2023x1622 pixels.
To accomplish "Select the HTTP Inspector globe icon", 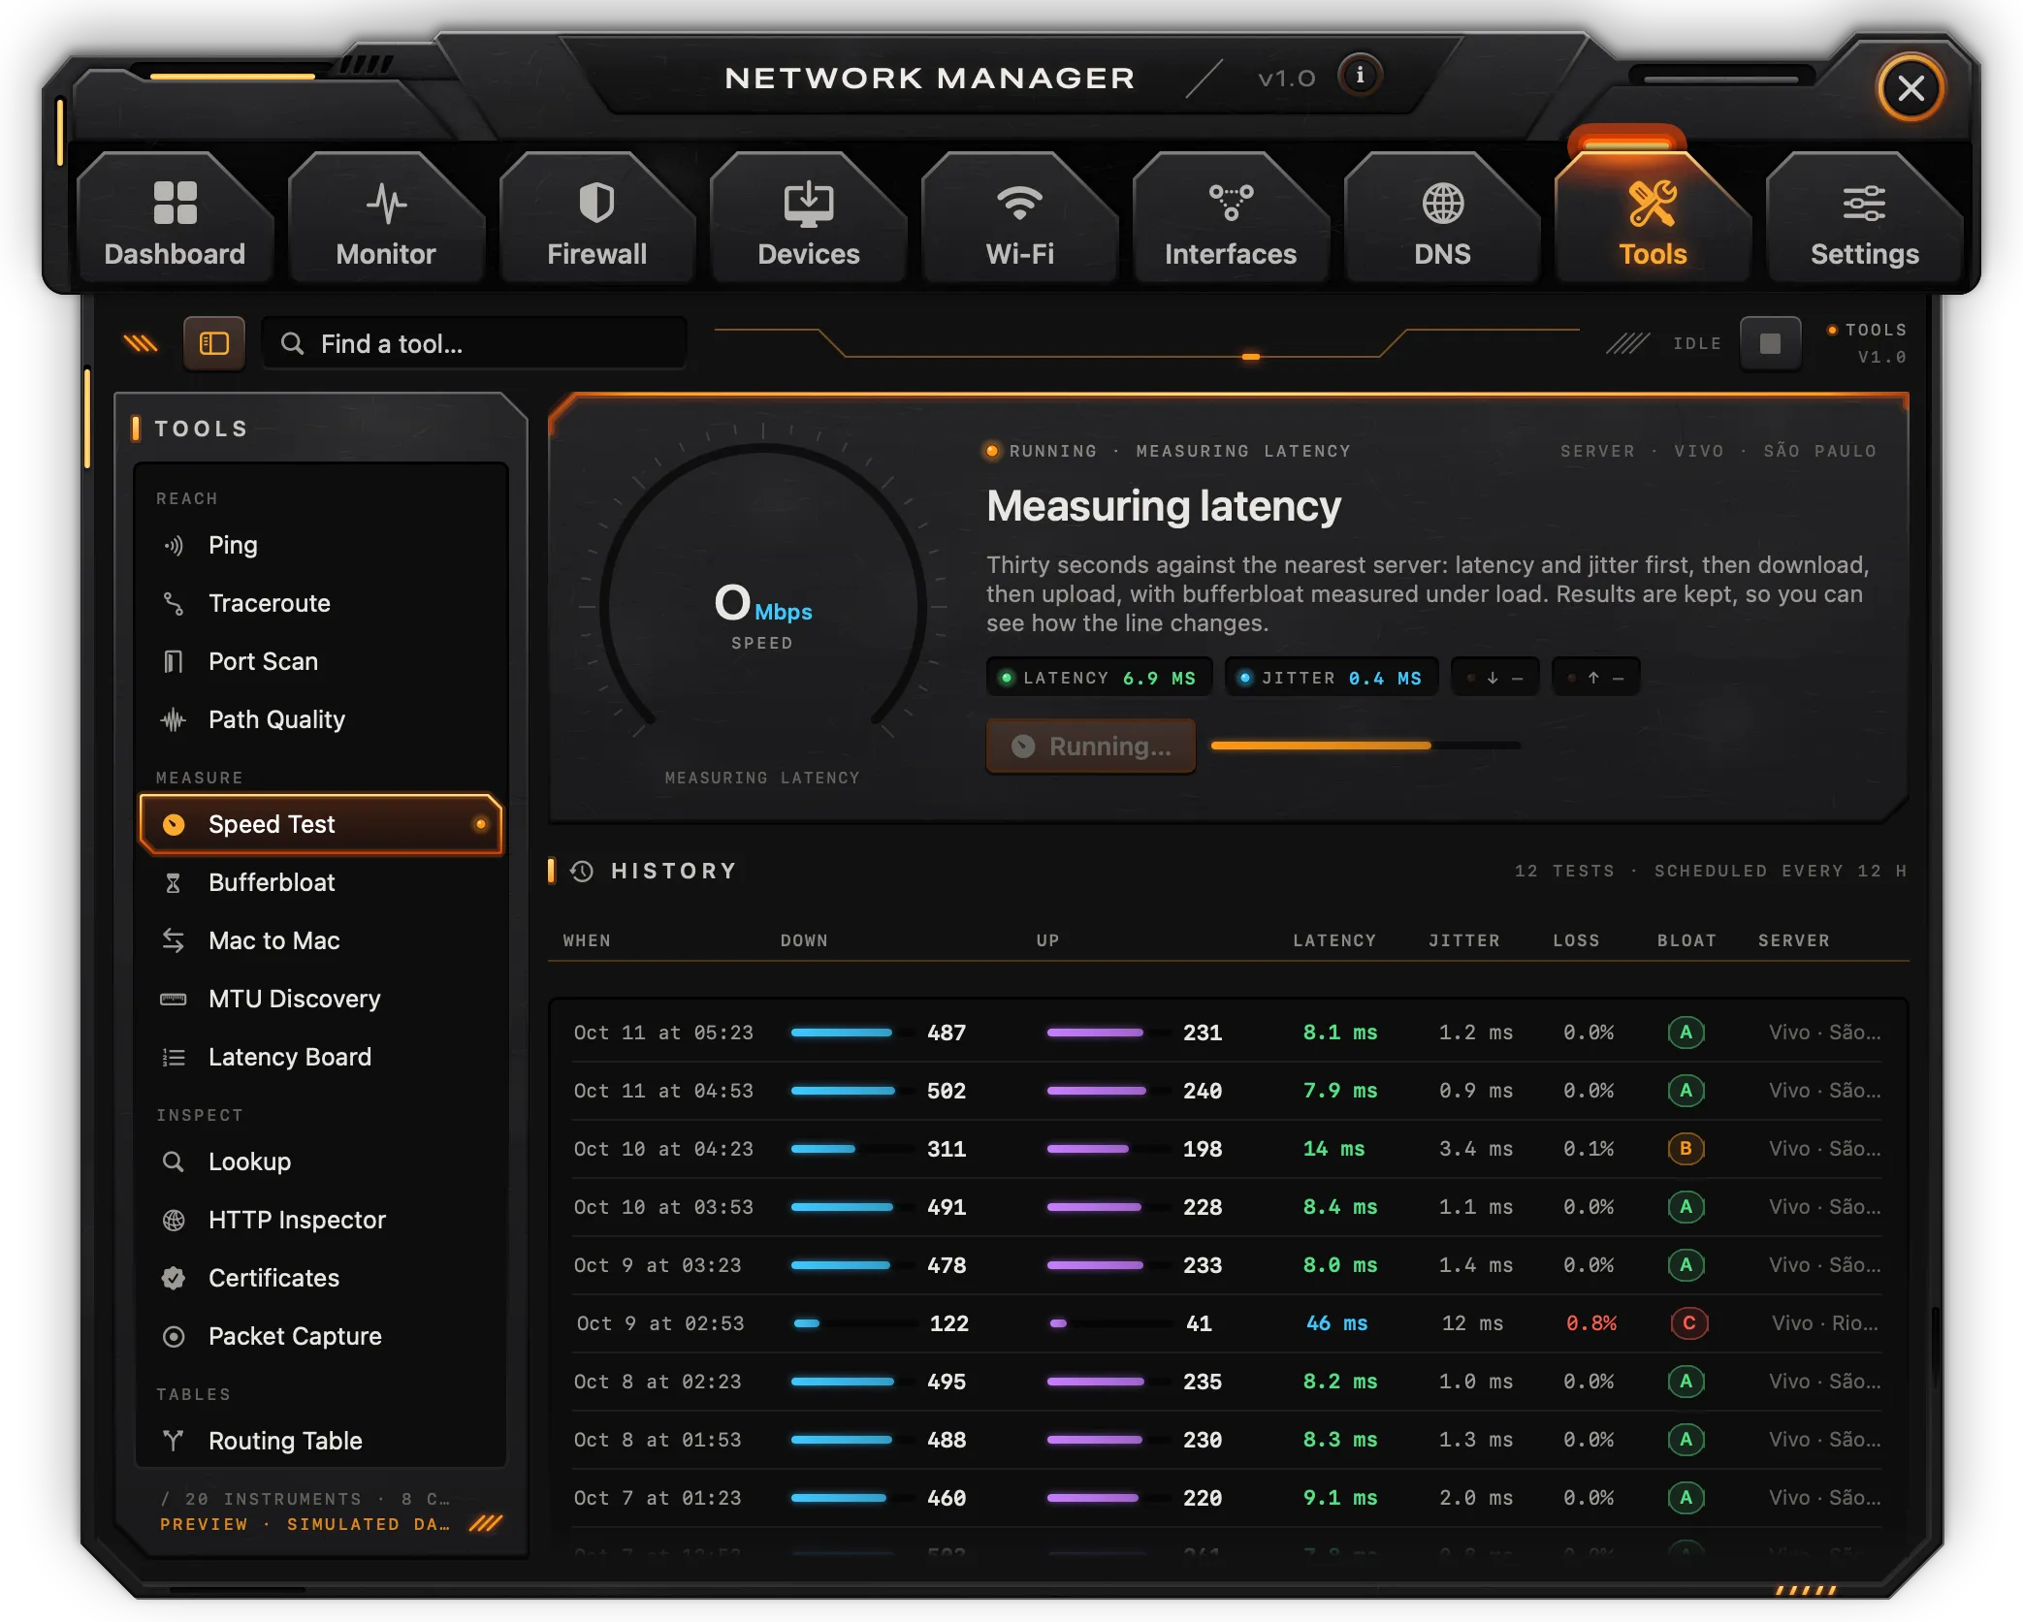I will (174, 1221).
